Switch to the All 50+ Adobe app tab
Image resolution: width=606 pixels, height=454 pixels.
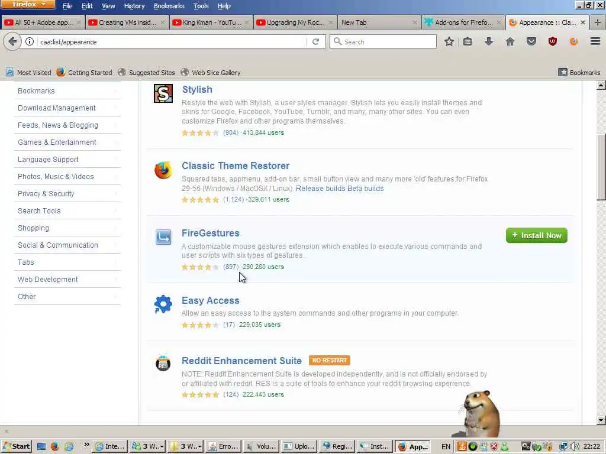43,22
